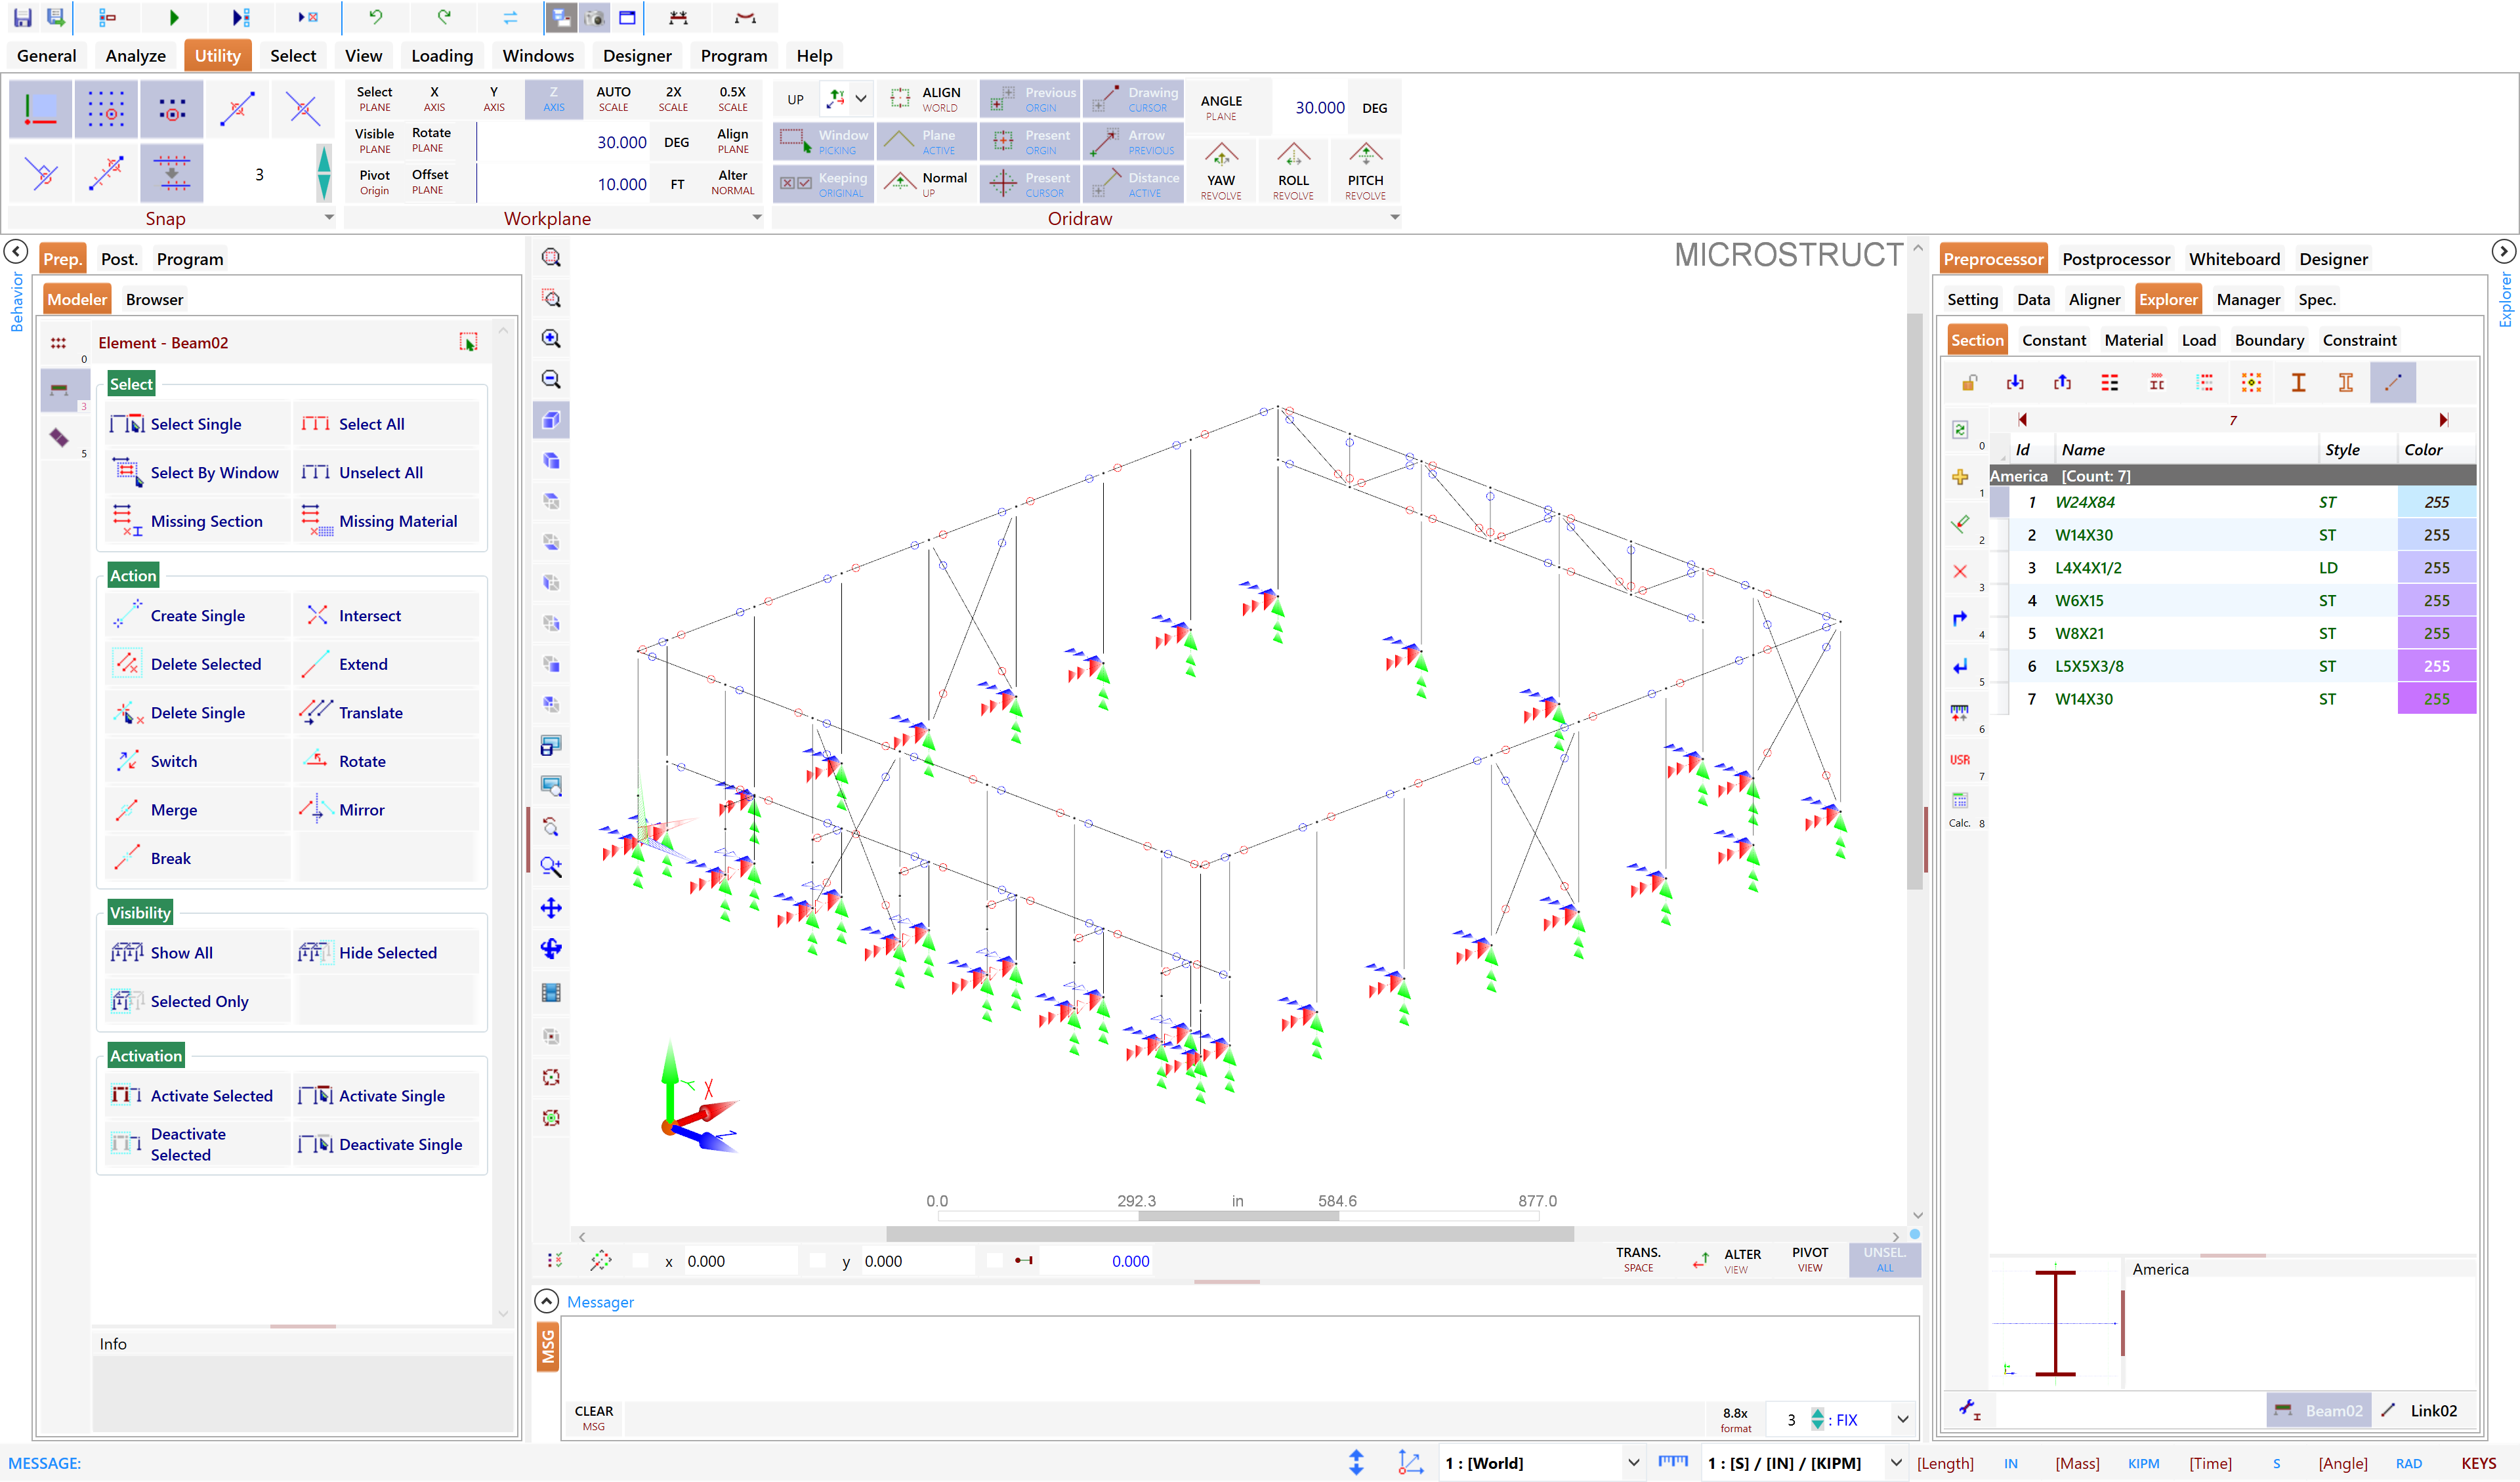The height and width of the screenshot is (1482, 2520).
Task: Collapse the Messager panel
Action: (546, 1301)
